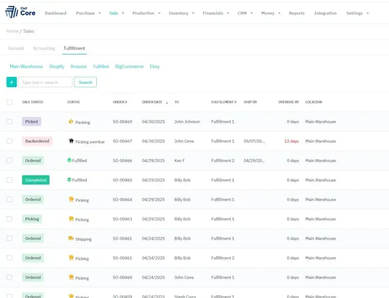
Task: Click the Cin7 Core logo
Action: pyautogui.click(x=20, y=13)
